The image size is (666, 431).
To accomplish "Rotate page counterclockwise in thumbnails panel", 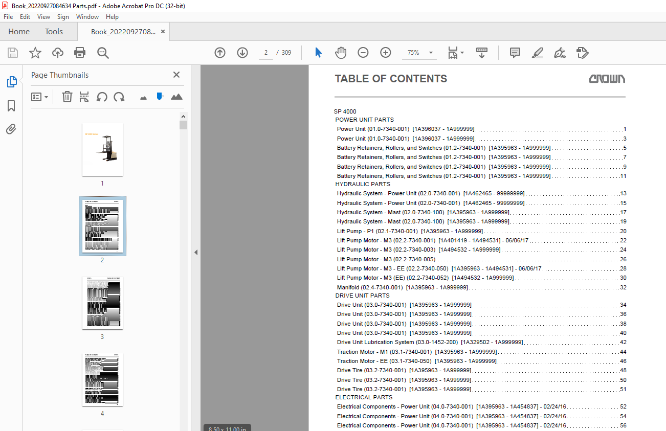I will point(102,97).
